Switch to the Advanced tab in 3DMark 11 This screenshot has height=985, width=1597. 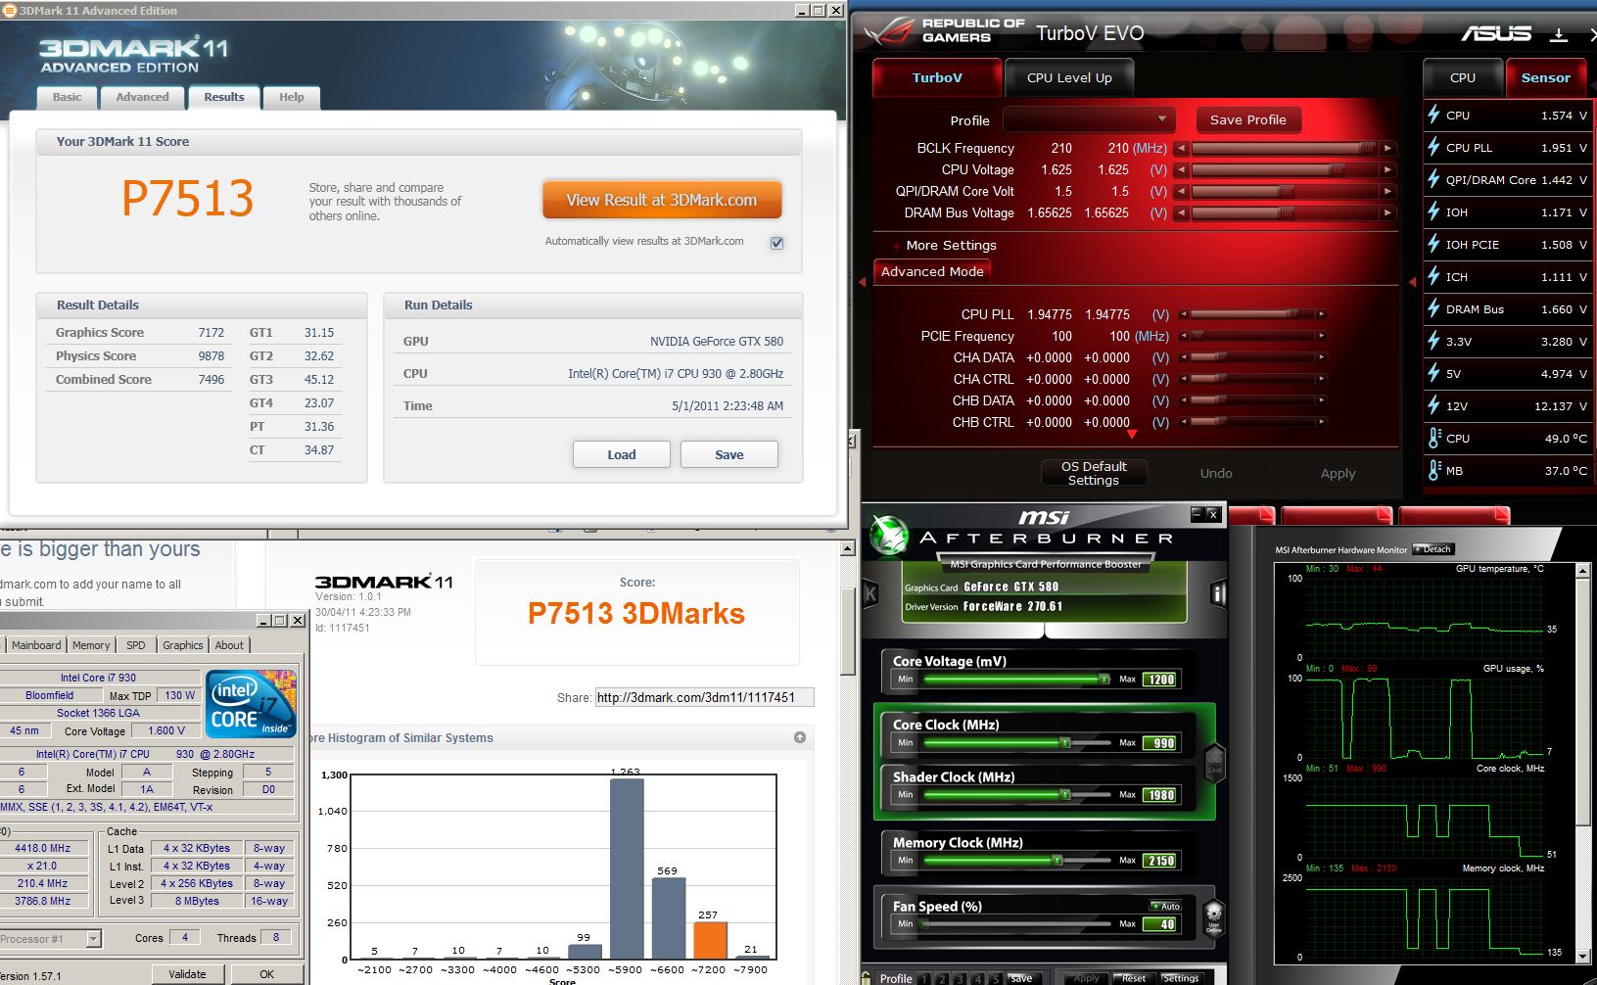click(142, 97)
